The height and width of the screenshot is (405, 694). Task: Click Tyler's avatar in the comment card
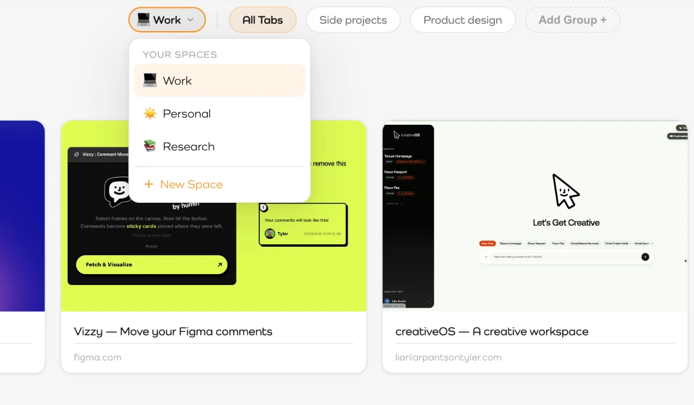pos(270,234)
